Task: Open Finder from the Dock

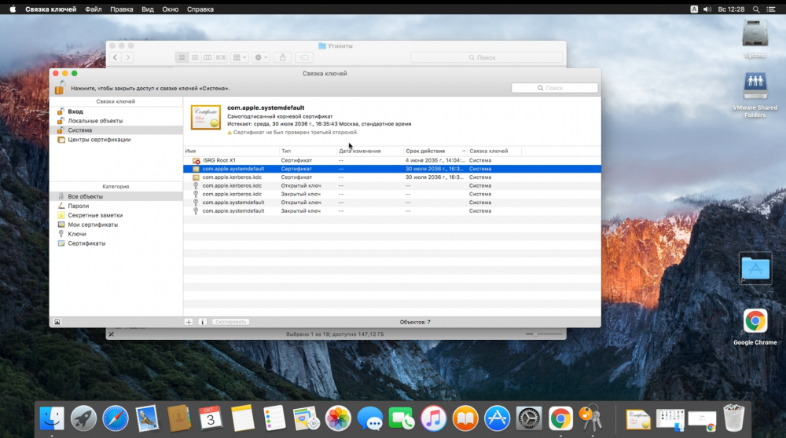Action: pyautogui.click(x=52, y=418)
